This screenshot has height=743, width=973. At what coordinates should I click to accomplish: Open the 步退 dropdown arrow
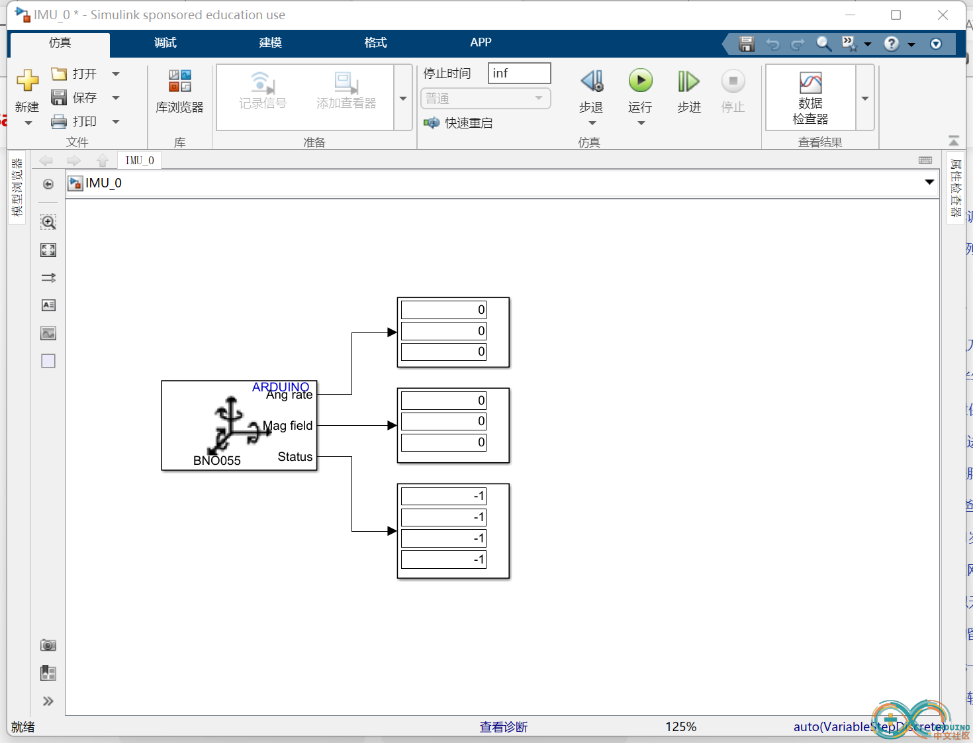point(592,123)
